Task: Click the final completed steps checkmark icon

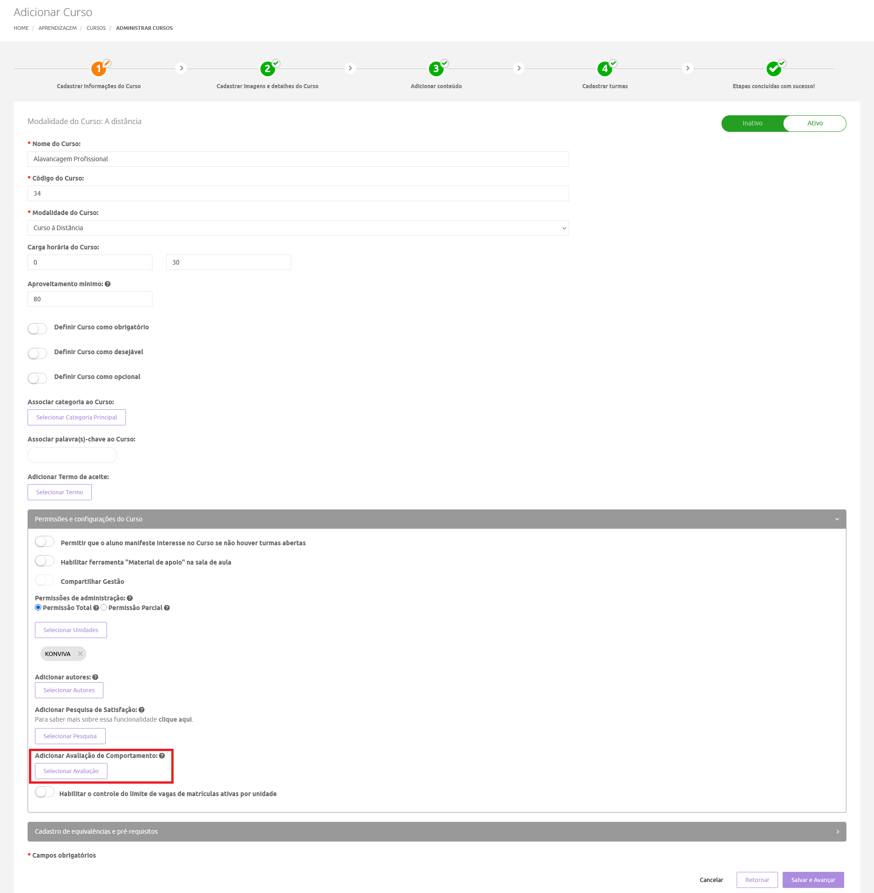Action: (x=773, y=69)
